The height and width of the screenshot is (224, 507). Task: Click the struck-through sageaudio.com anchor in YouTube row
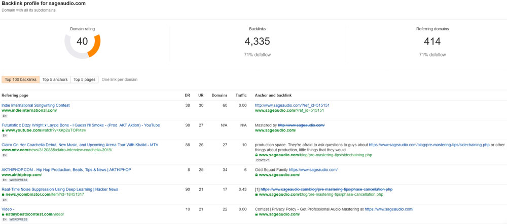click(301, 125)
